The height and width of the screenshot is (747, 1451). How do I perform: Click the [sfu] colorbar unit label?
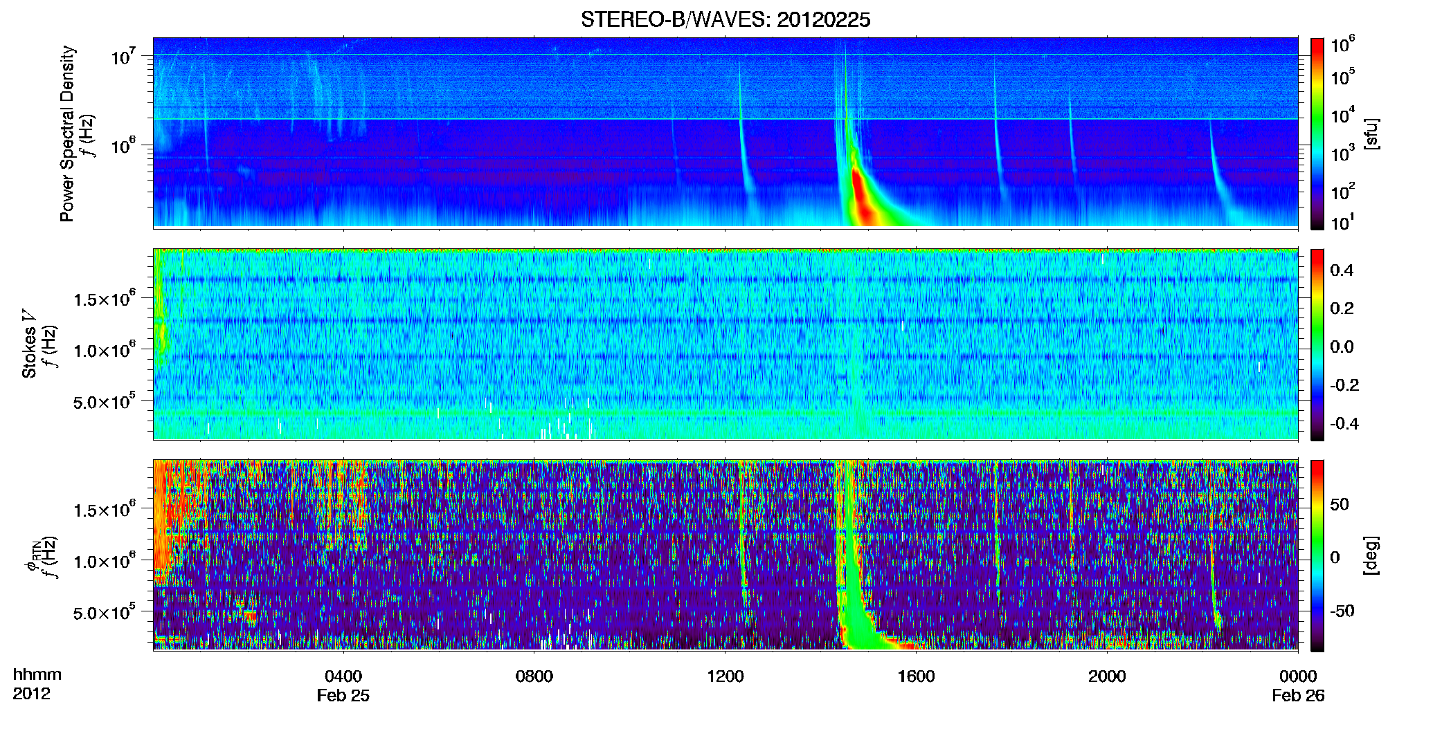tap(1371, 133)
